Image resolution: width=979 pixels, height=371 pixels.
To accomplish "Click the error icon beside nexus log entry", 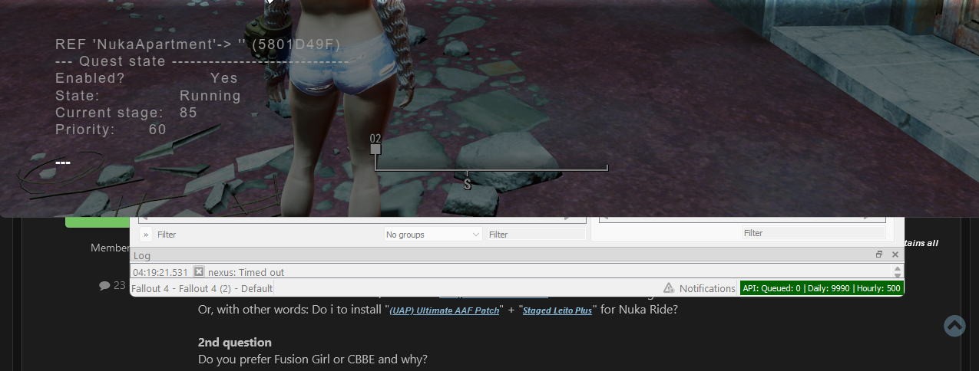I will pyautogui.click(x=199, y=271).
